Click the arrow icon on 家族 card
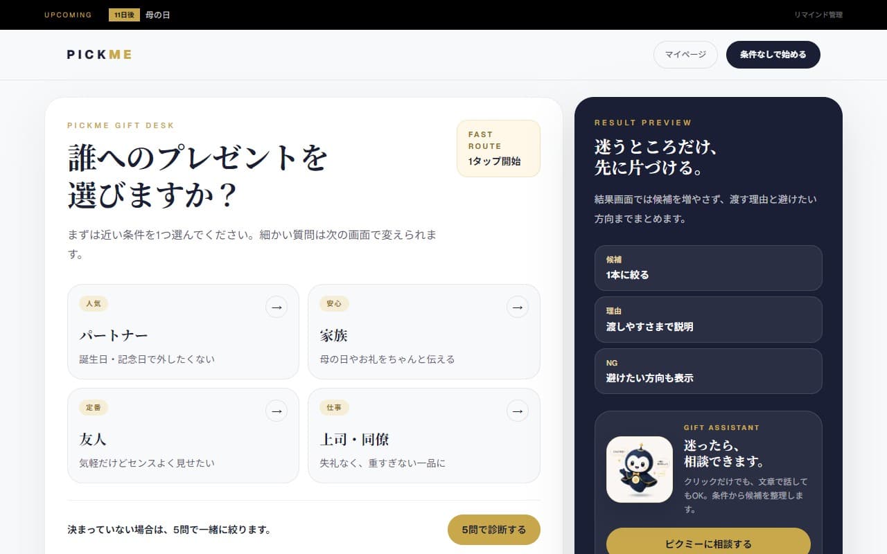The image size is (887, 554). tap(518, 307)
